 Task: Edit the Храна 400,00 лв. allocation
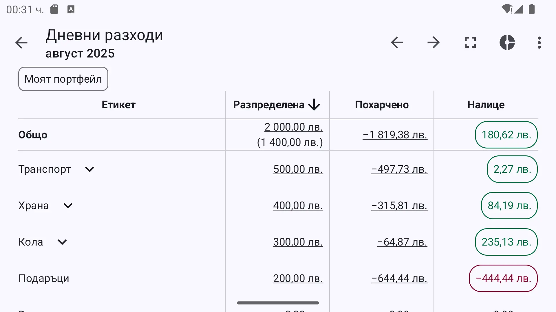(x=298, y=206)
